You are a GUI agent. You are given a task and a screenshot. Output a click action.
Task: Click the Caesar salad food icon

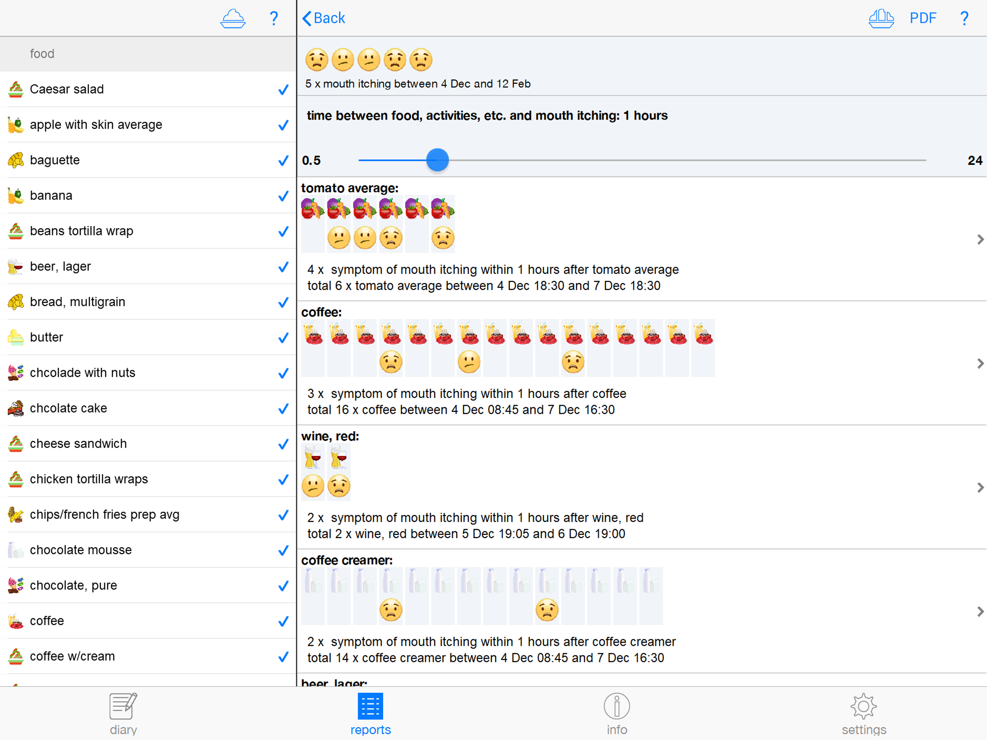coord(16,89)
